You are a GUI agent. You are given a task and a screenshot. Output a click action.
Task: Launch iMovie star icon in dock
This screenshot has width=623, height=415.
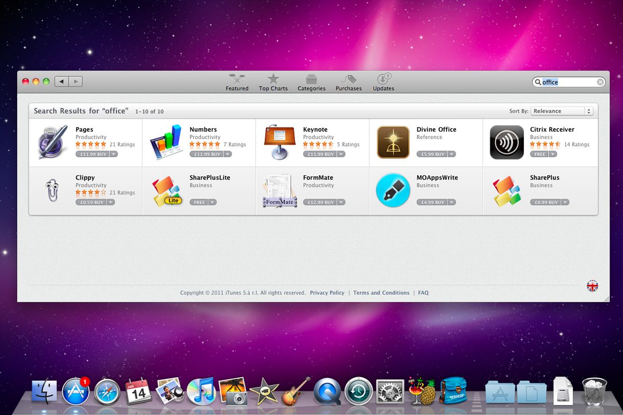(264, 392)
